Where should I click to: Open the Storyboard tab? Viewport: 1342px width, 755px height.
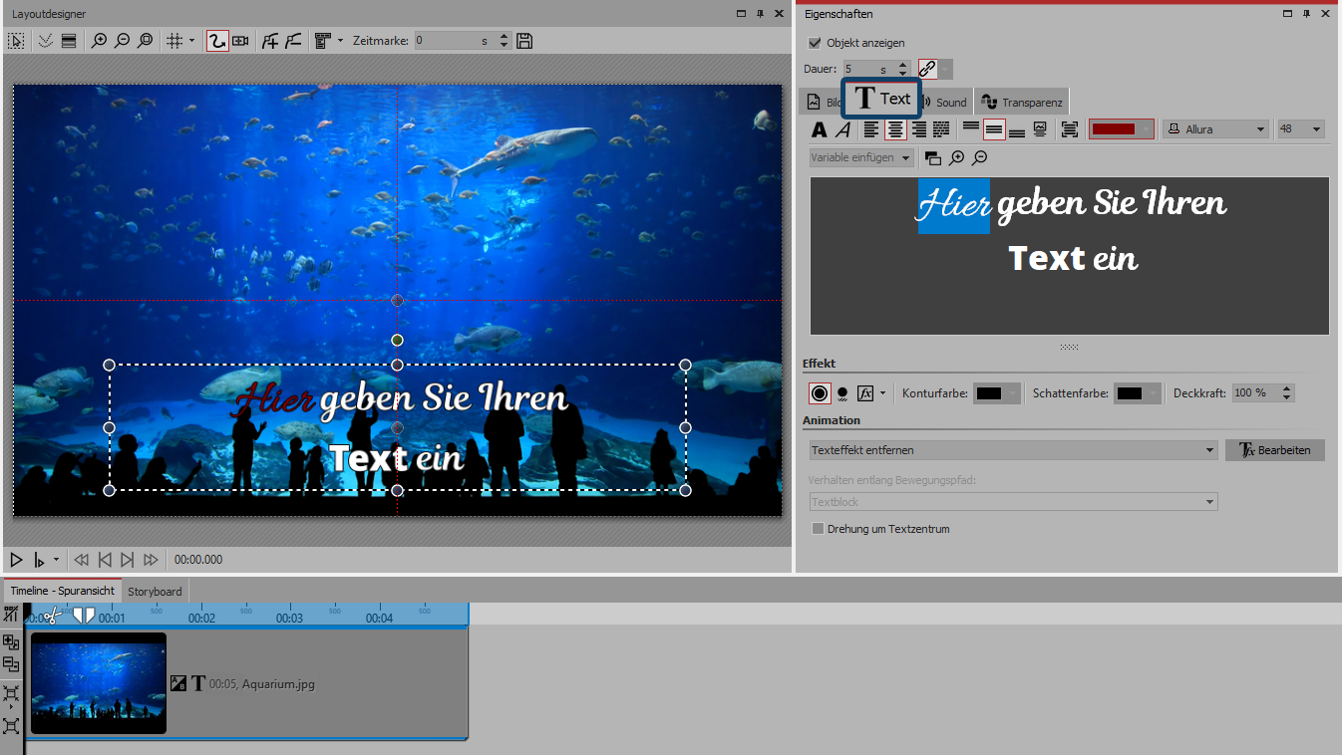[x=155, y=591]
